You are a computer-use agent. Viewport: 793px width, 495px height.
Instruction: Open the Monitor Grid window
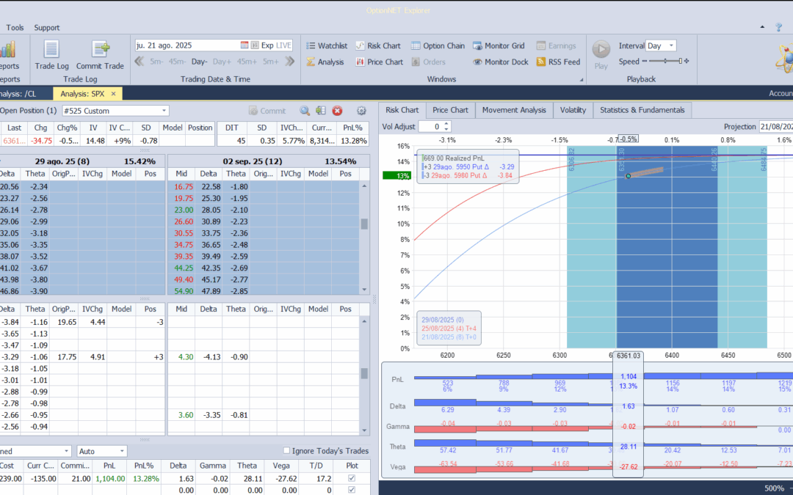[499, 45]
